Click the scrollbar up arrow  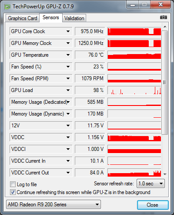[165, 27]
